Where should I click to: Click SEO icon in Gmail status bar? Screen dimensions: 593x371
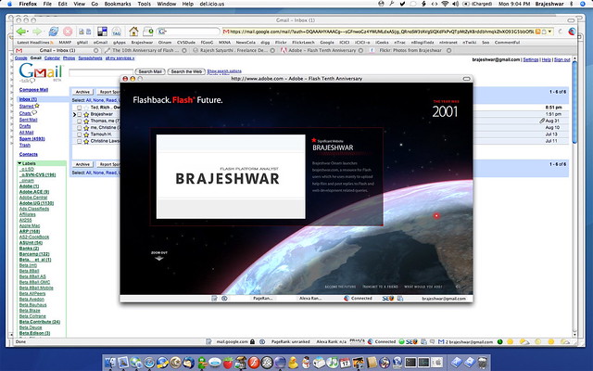[x=411, y=342]
